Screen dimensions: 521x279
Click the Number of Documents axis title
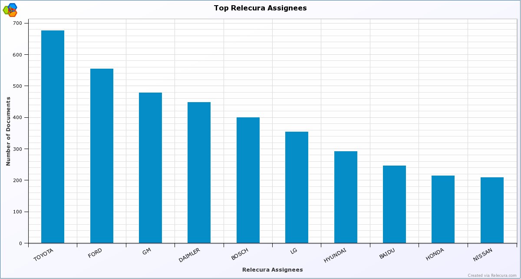click(8, 131)
